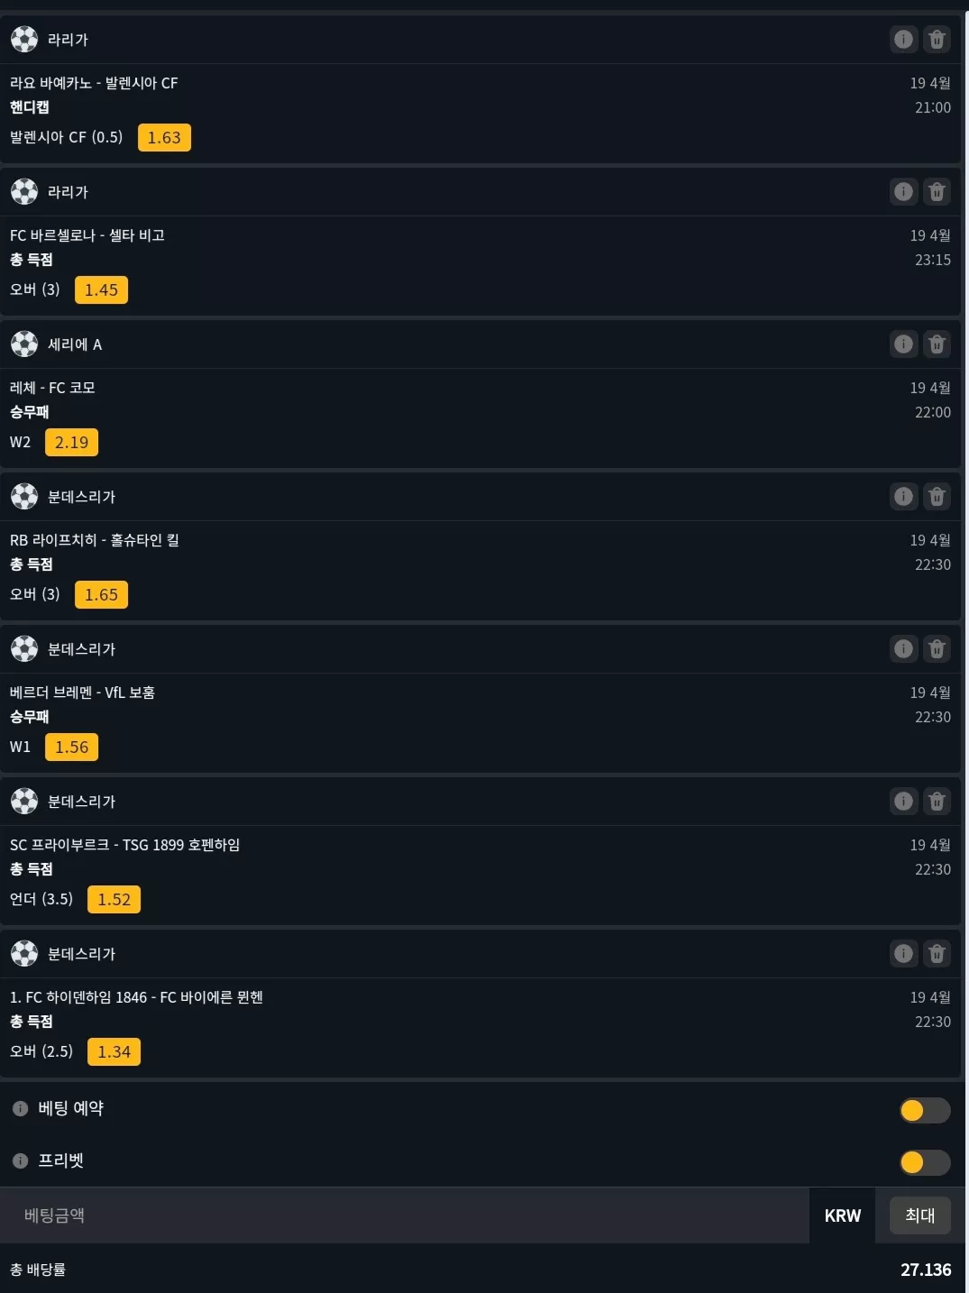Screen dimensions: 969x1293
Task: Delete the Werder Bremen vs Bochum bet (베르더 브레멘 - VfL 보훔)
Action: click(937, 648)
